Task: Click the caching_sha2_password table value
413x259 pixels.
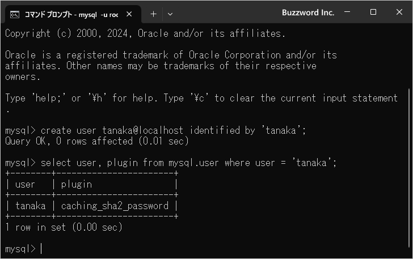Action: click(115, 206)
